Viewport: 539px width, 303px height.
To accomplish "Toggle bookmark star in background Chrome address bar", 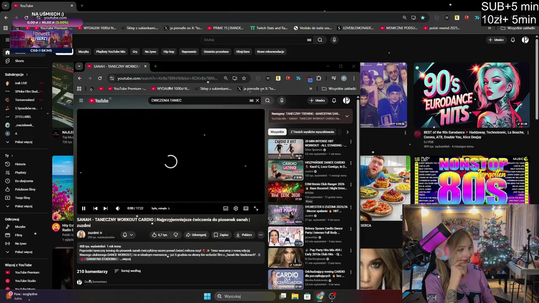I will 423,18.
